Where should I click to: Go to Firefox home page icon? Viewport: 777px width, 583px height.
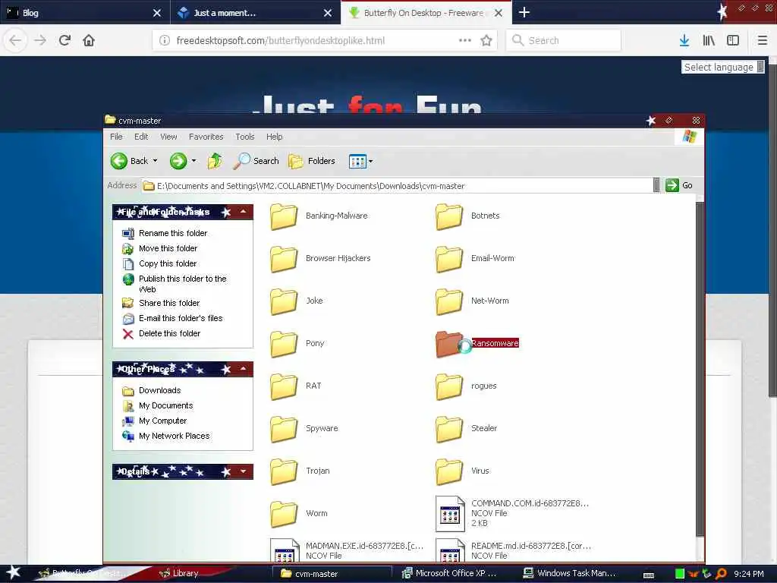(x=89, y=40)
